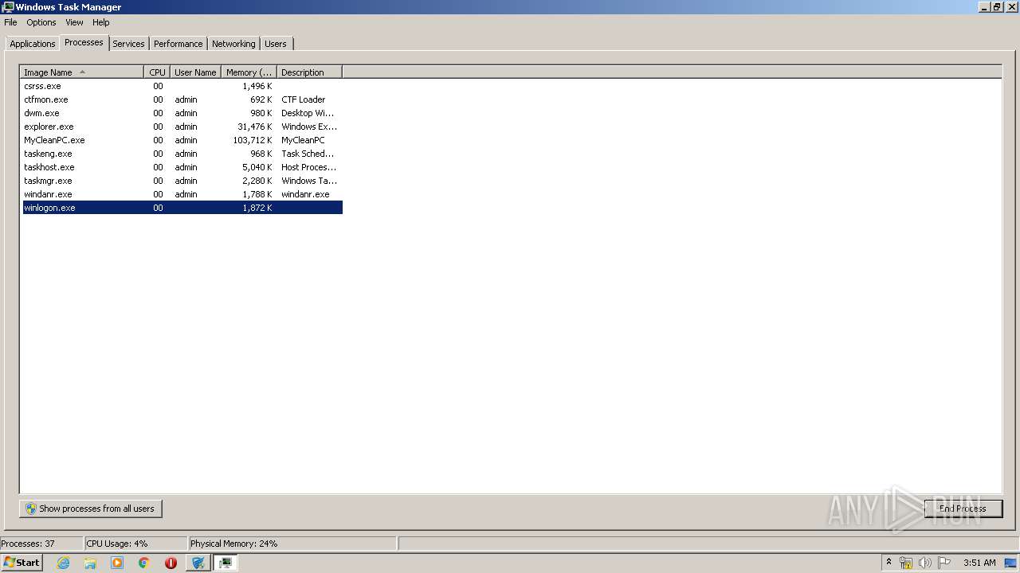Open the MyCleanPC shield taskbar icon

(x=198, y=563)
